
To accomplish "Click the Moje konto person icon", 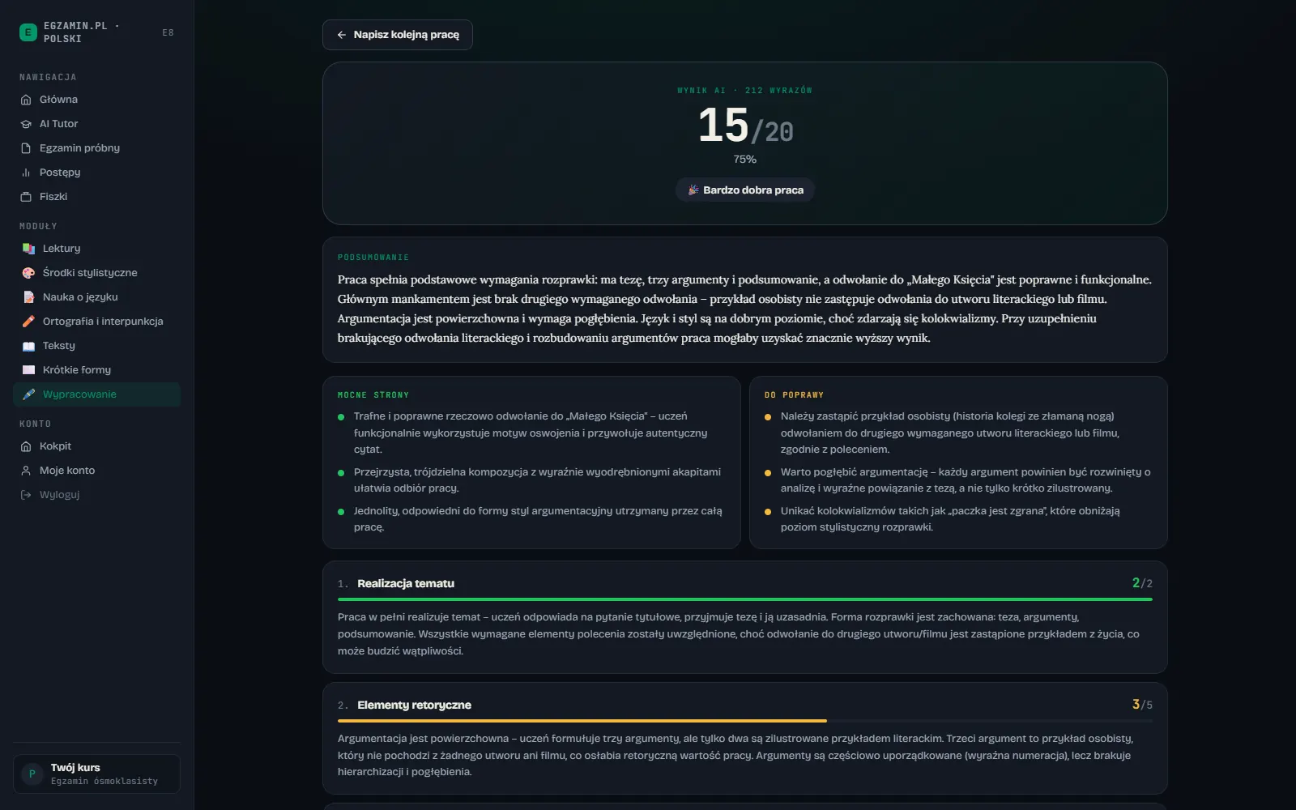I will 26,471.
